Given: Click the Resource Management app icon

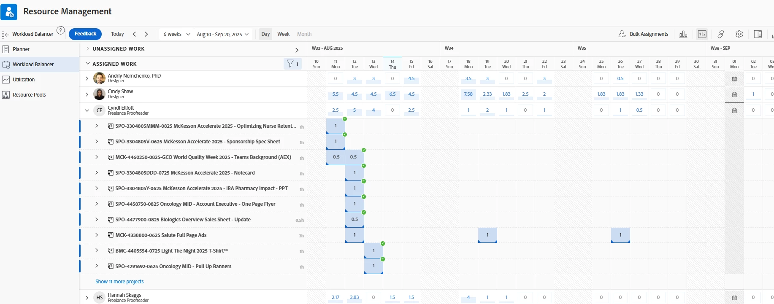Looking at the screenshot, I should (9, 12).
